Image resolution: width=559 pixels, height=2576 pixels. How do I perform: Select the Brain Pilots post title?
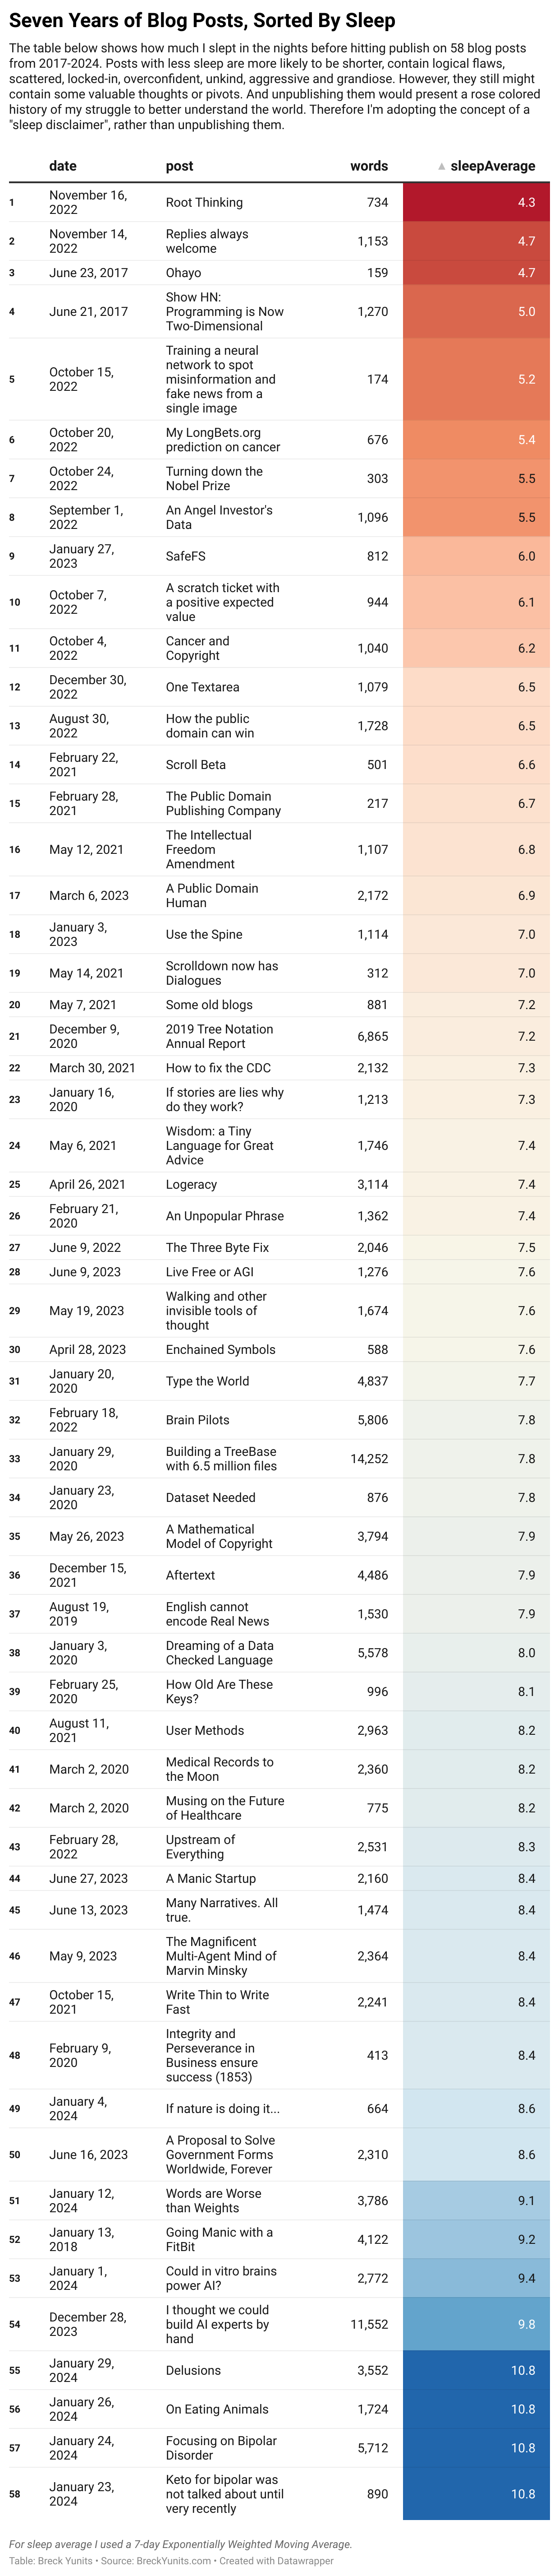click(x=197, y=1420)
